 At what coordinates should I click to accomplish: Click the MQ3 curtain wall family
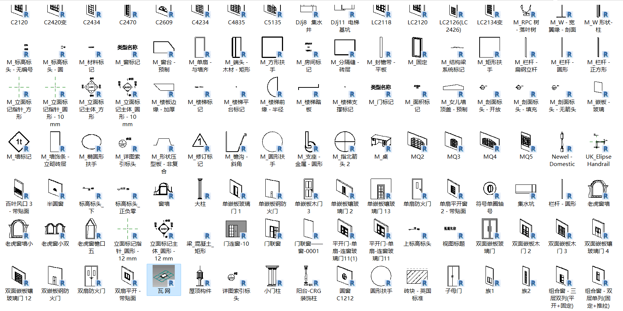tap(453, 145)
